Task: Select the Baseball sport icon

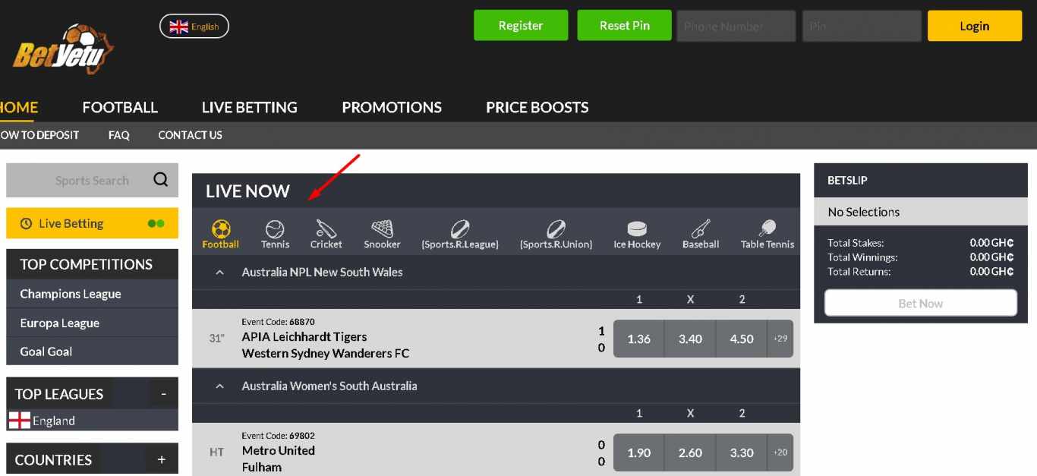Action: point(701,234)
